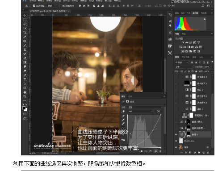This screenshot has width=218, height=171.
Task: Hide the selected Curves 2 layer
Action: tap(176, 134)
